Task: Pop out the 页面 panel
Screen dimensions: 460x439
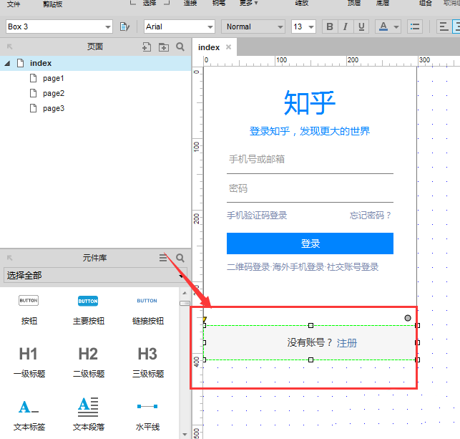Action: point(10,47)
